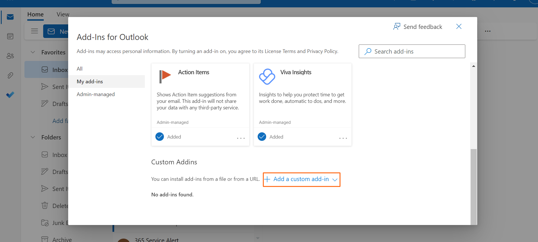The width and height of the screenshot is (538, 242).
Task: Switch to the Home ribbon tab
Action: pyautogui.click(x=36, y=14)
